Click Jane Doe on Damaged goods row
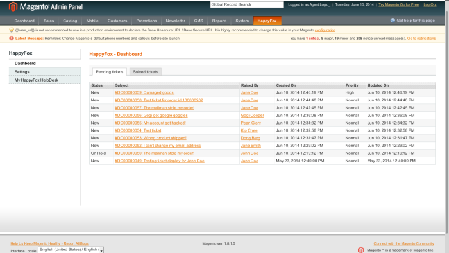 coord(250,92)
